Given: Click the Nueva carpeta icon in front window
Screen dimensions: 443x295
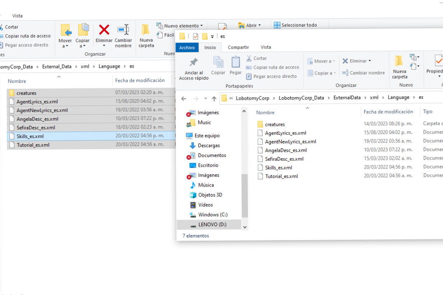Looking at the screenshot, I should click(x=399, y=61).
